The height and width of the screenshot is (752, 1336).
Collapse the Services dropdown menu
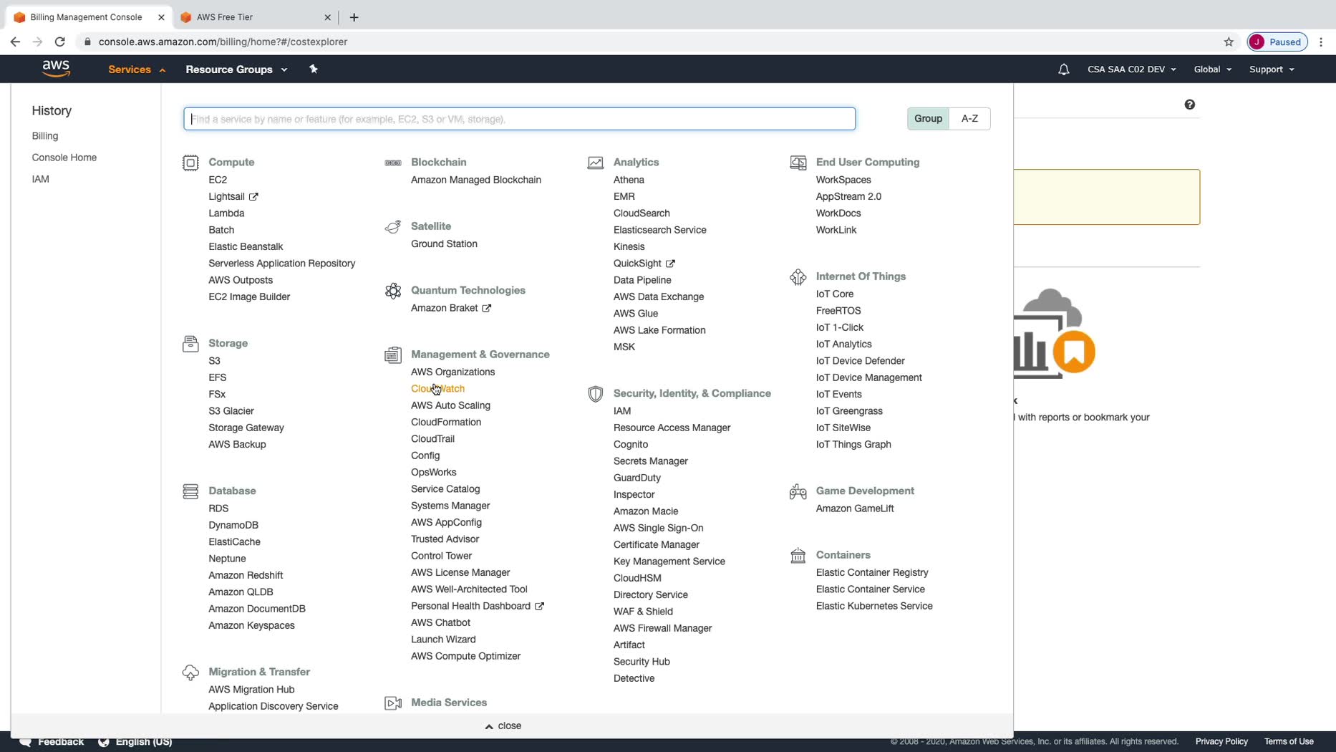click(x=137, y=69)
